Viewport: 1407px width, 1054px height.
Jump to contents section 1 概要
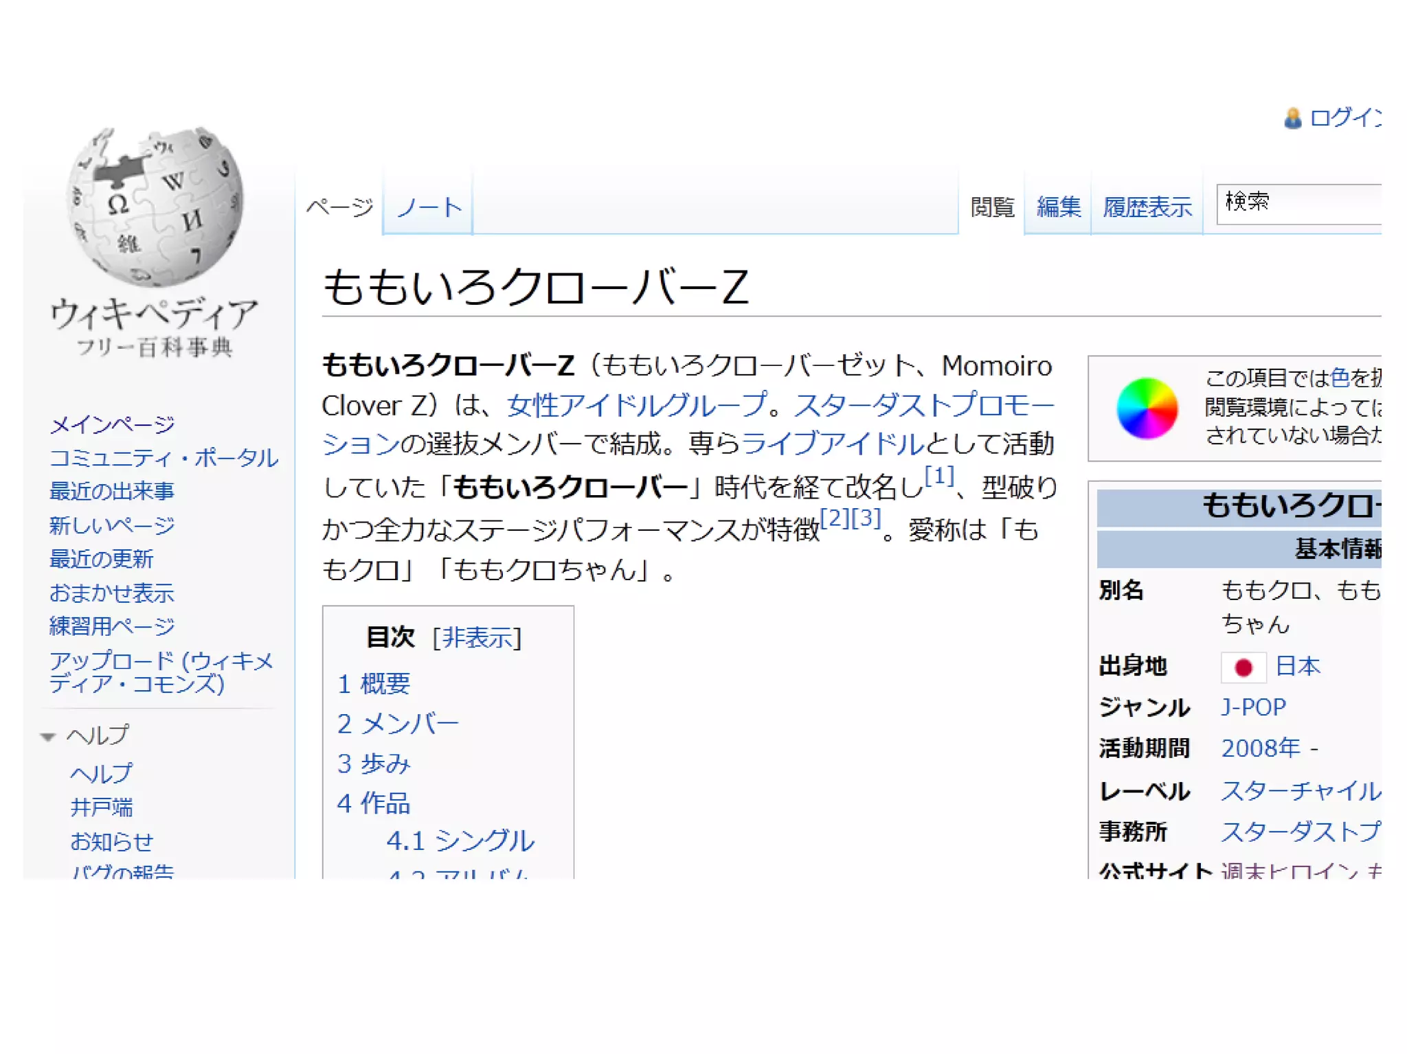[374, 684]
